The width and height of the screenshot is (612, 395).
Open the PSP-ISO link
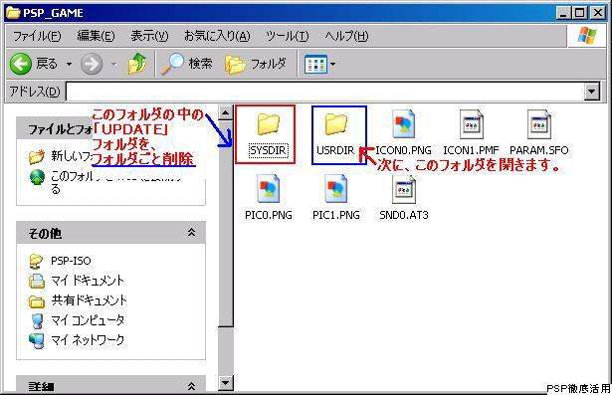click(x=71, y=261)
